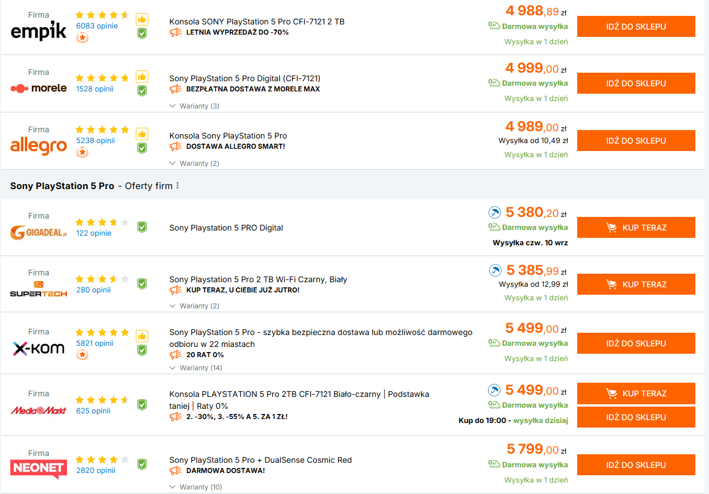Screen dimensions: 709x494
Task: Open the 625 opinii link for MediaMarkt
Action: (x=93, y=411)
